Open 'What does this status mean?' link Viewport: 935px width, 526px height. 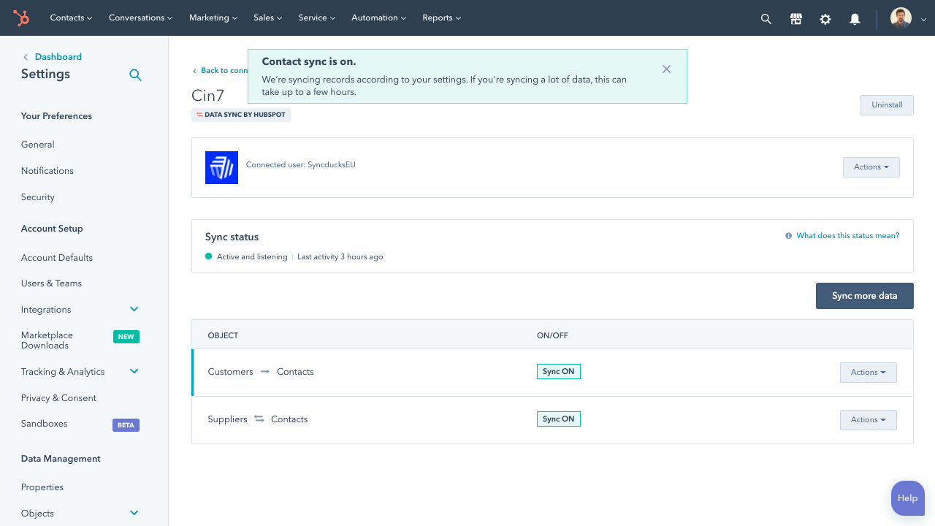tap(847, 236)
